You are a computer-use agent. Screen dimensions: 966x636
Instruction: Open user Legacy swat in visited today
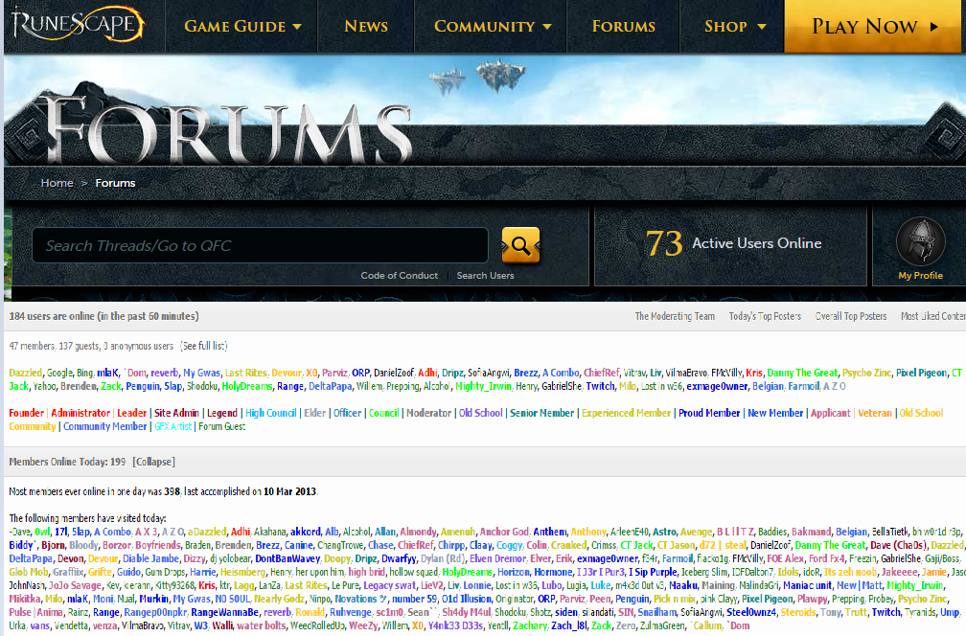coord(391,585)
